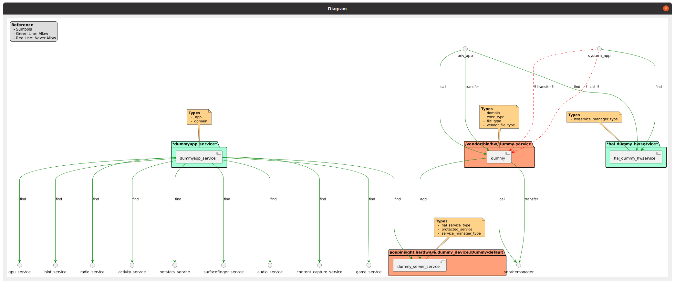Click the red '!! call !!' edge label

coord(592,87)
